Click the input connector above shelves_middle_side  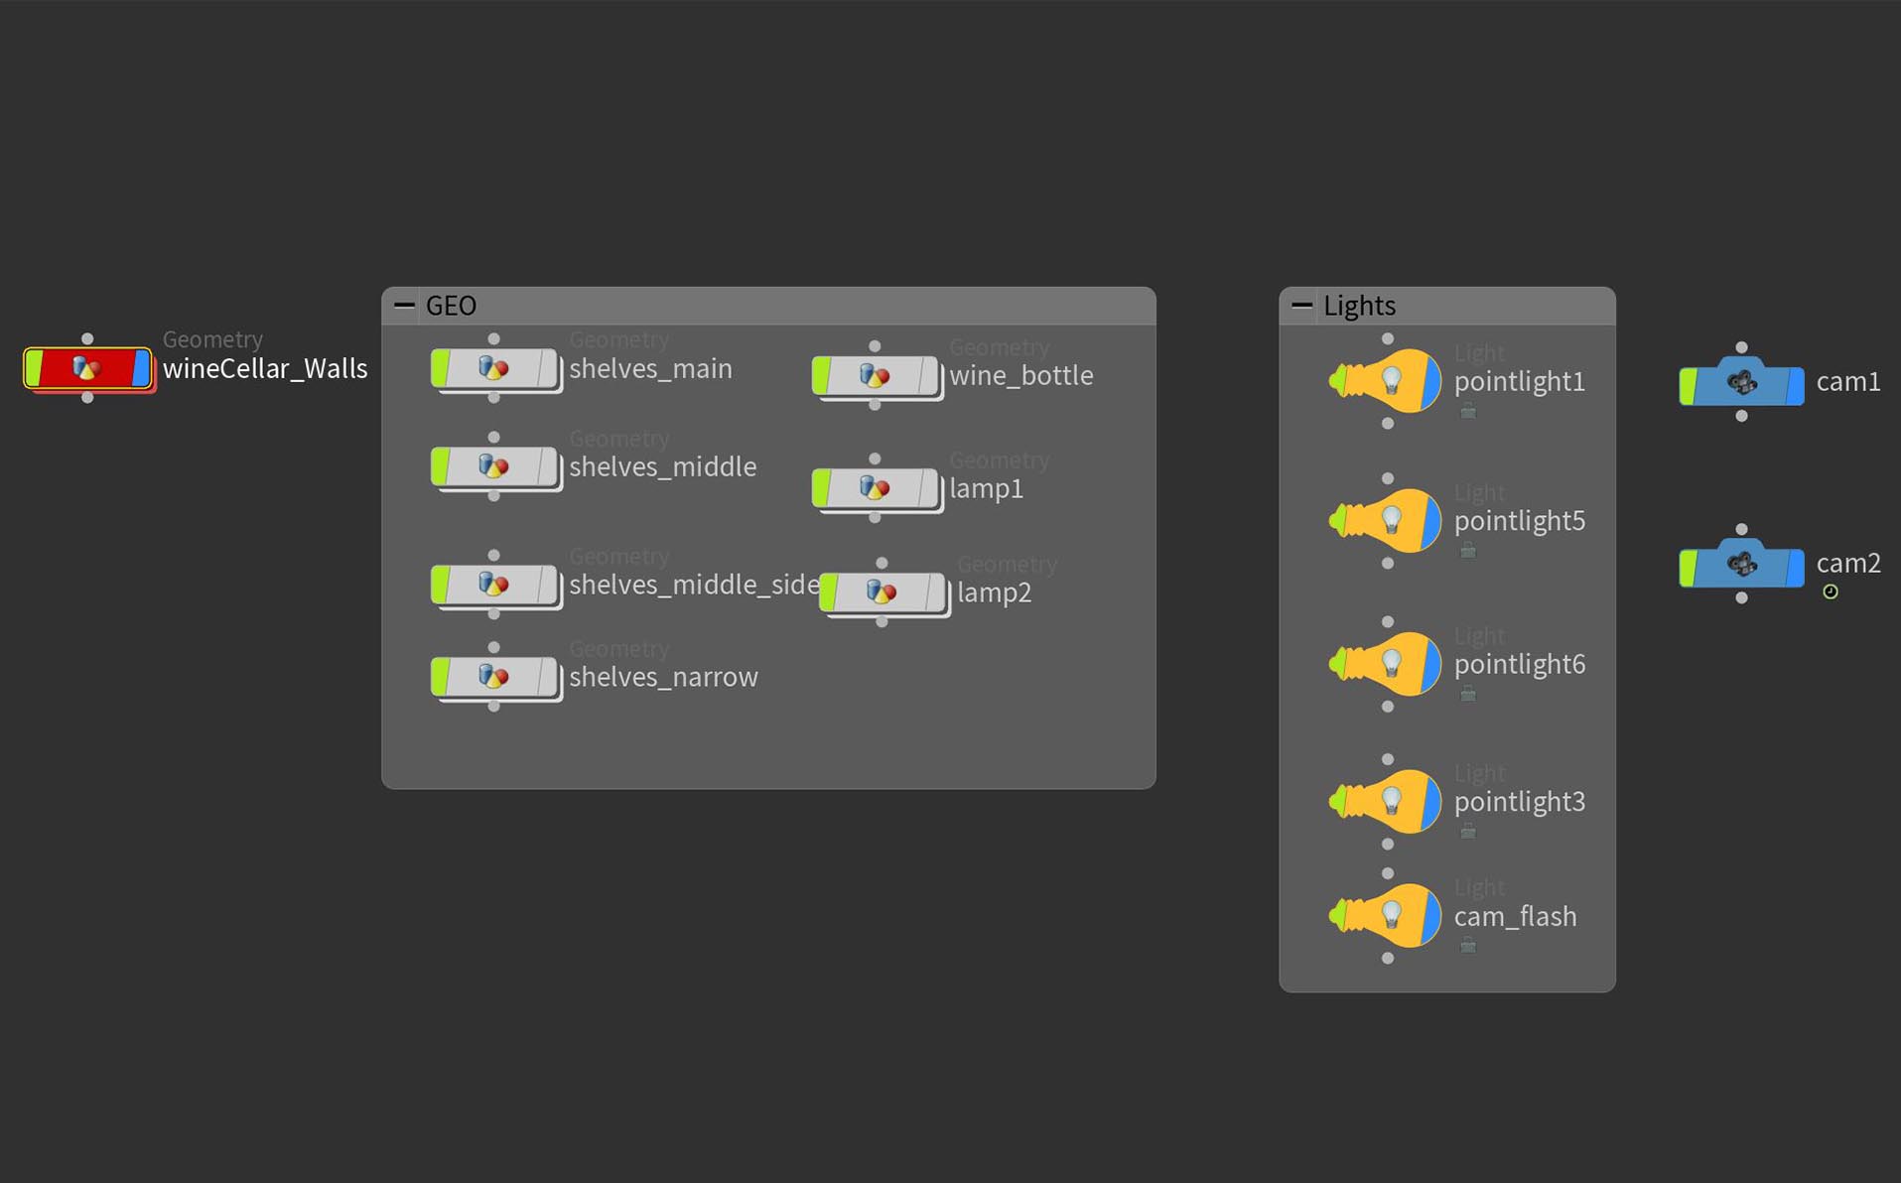493,556
